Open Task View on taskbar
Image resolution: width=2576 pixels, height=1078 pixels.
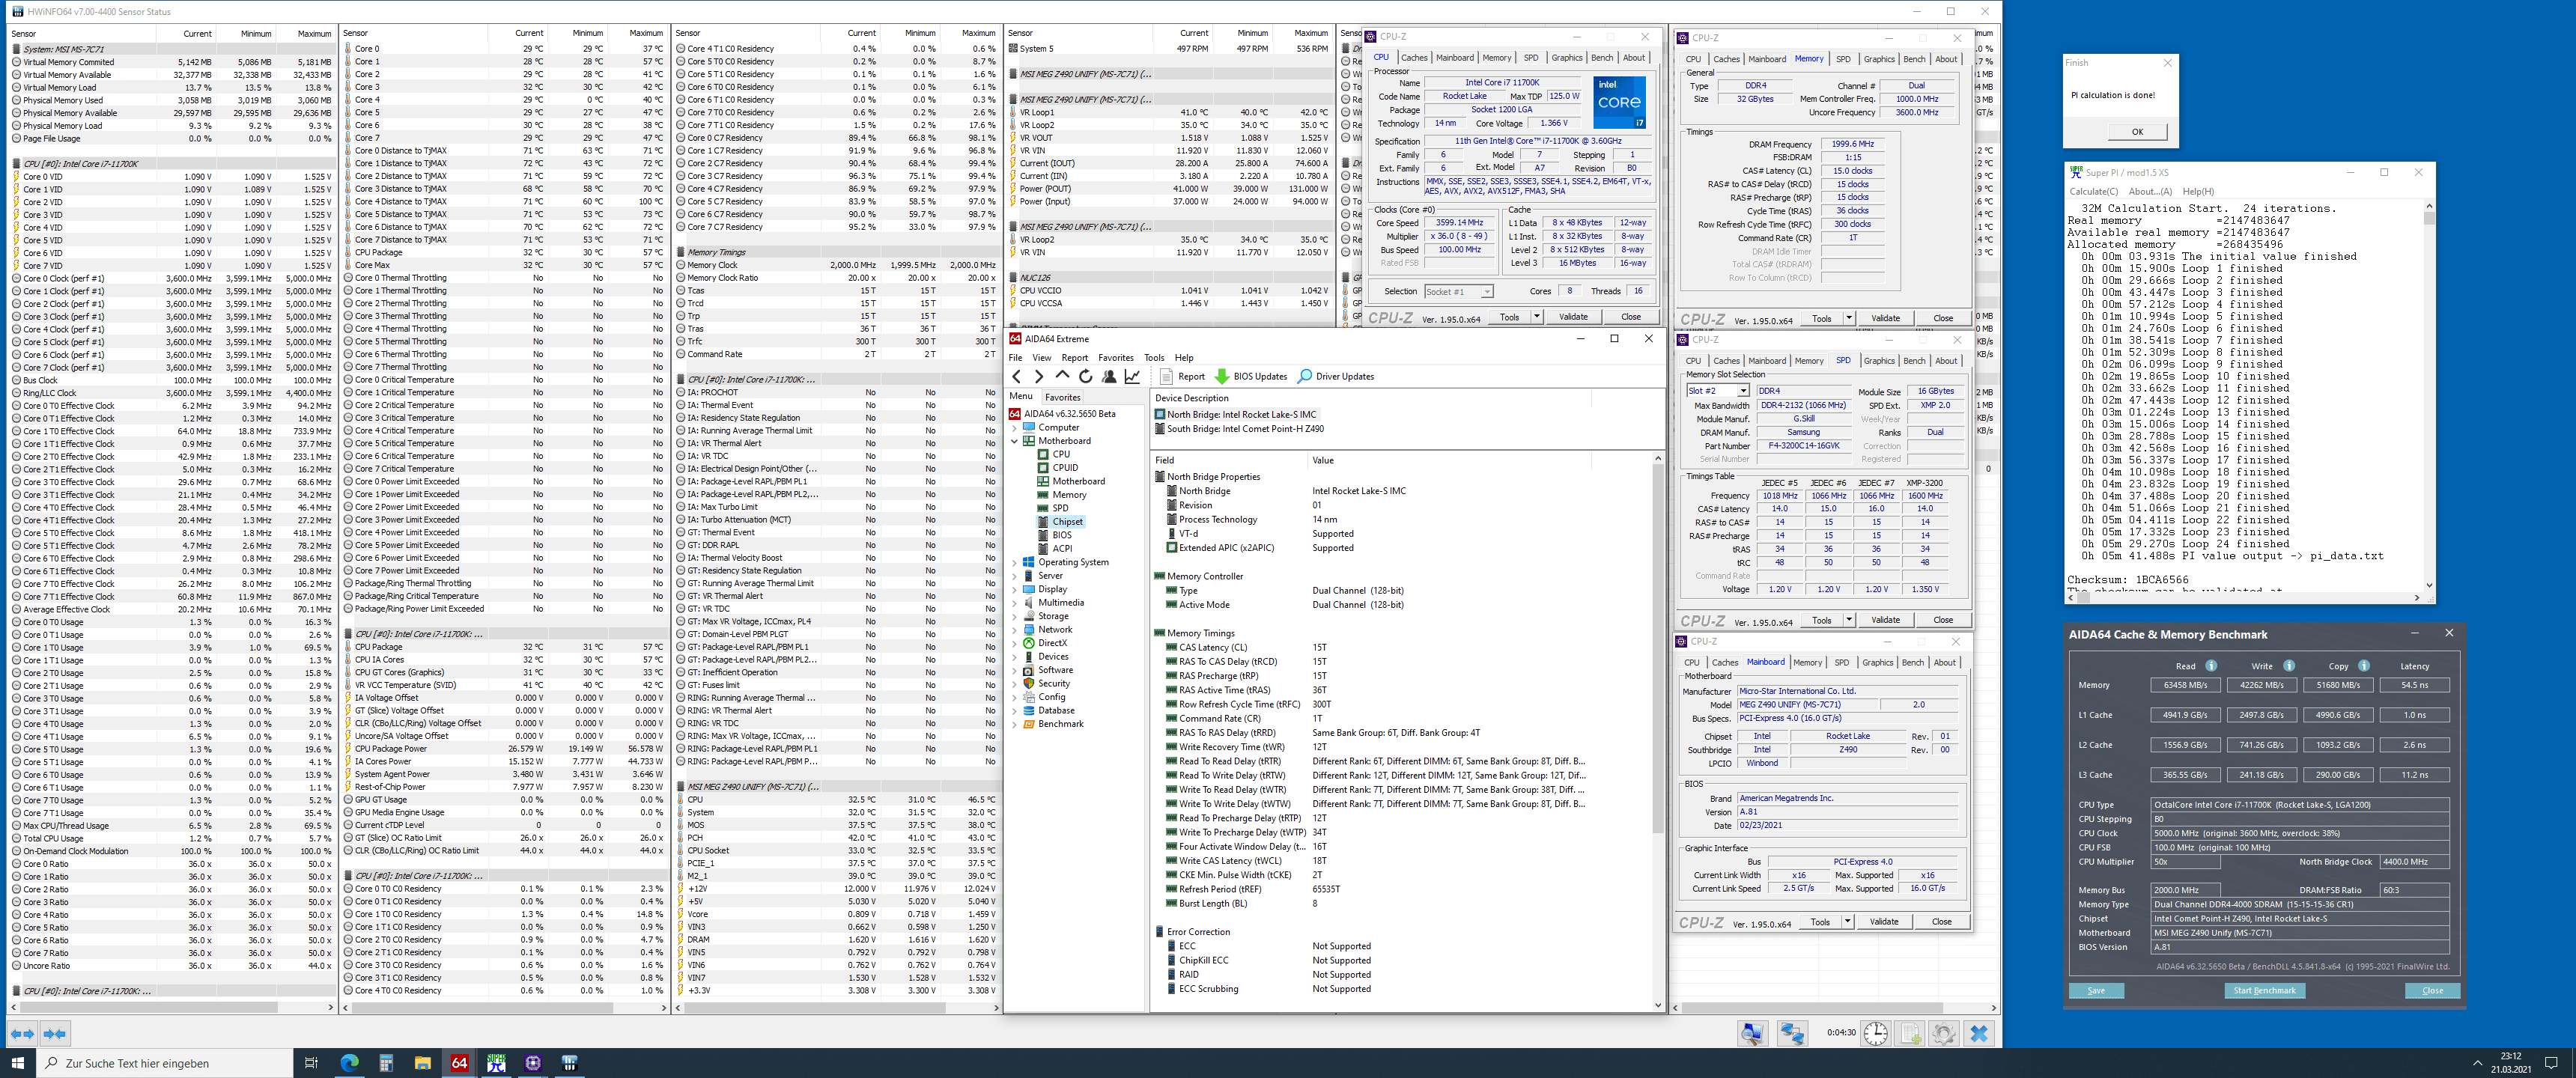[311, 1063]
